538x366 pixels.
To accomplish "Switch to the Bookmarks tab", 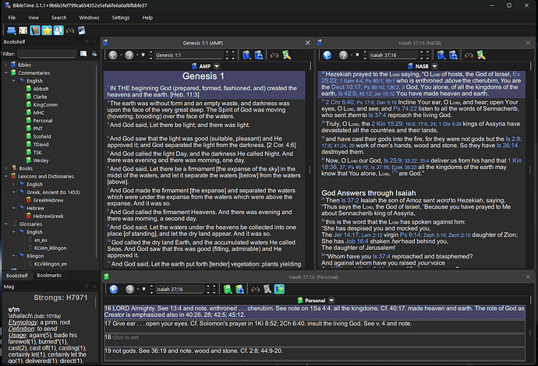I will [49, 275].
